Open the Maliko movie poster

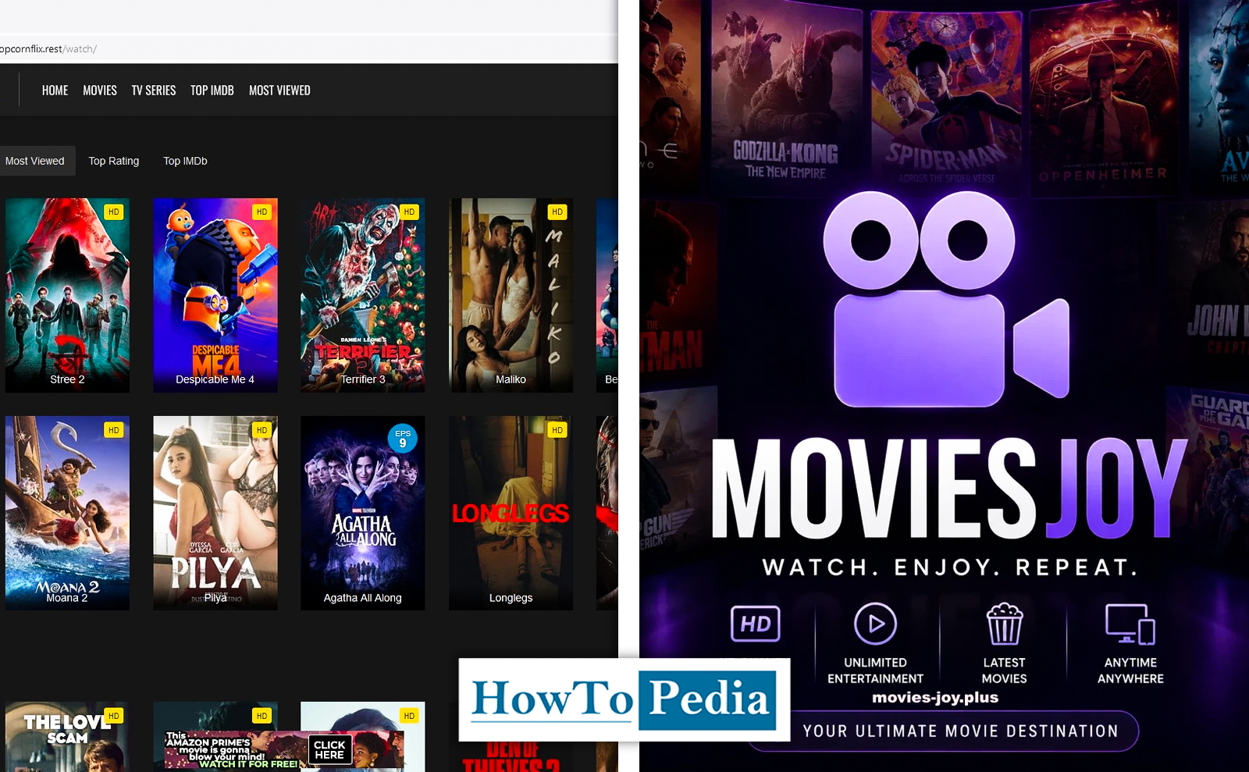(x=511, y=295)
